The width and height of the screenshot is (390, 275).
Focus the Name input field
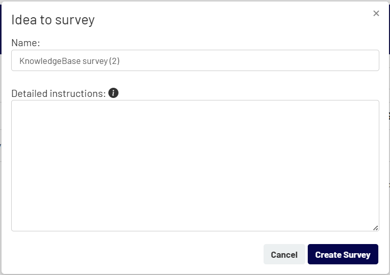pos(195,60)
